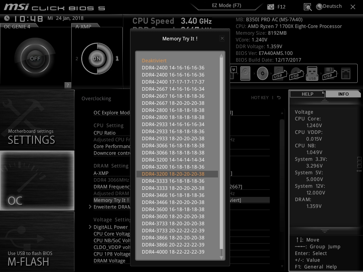
Task: Click the back arrow next to HOT KEY
Action: (279, 98)
